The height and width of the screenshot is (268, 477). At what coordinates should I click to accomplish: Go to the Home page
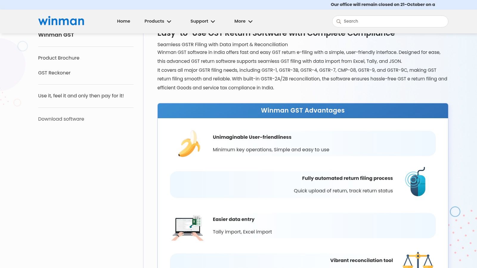click(123, 21)
